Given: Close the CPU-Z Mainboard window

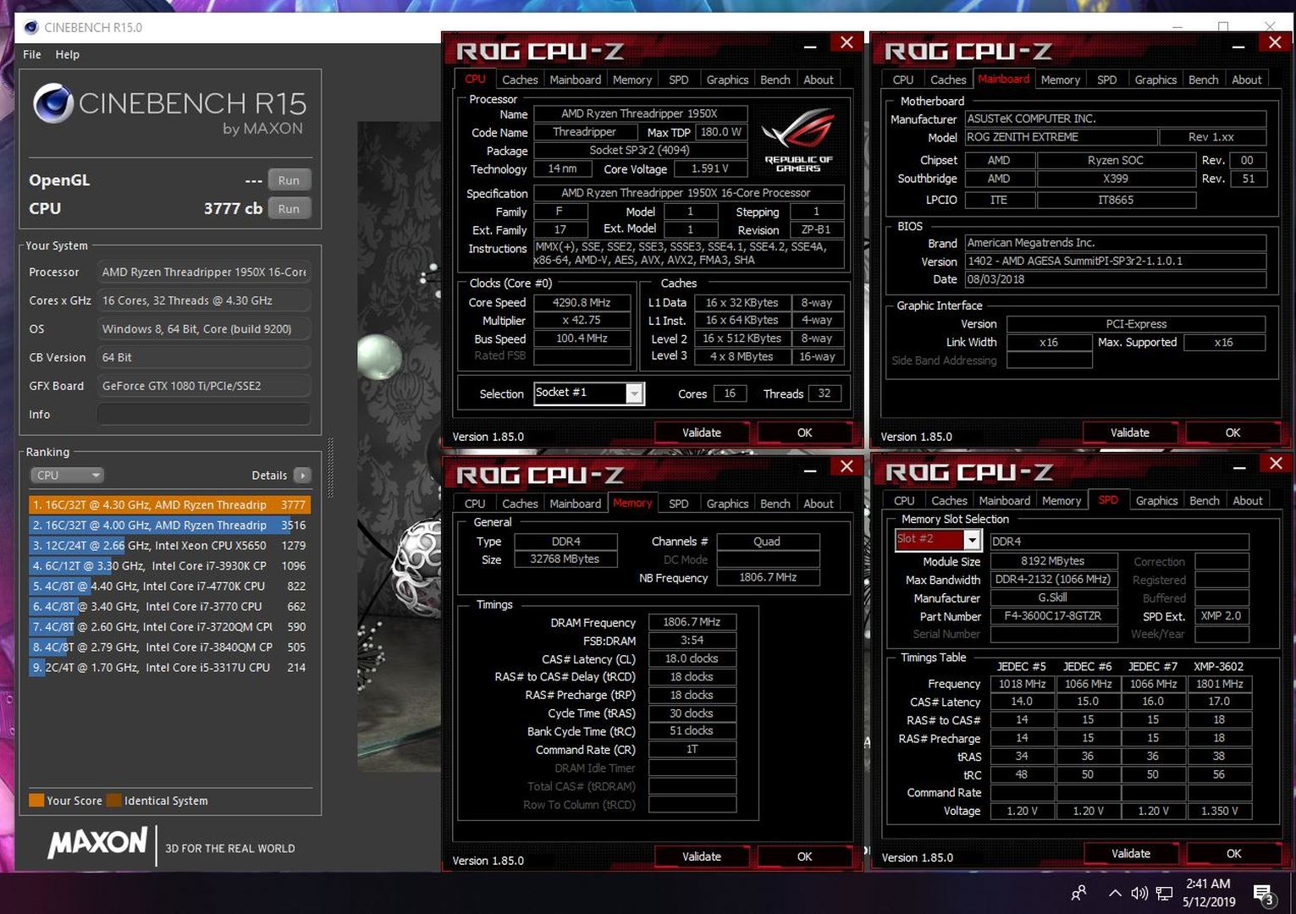Looking at the screenshot, I should tap(1275, 42).
